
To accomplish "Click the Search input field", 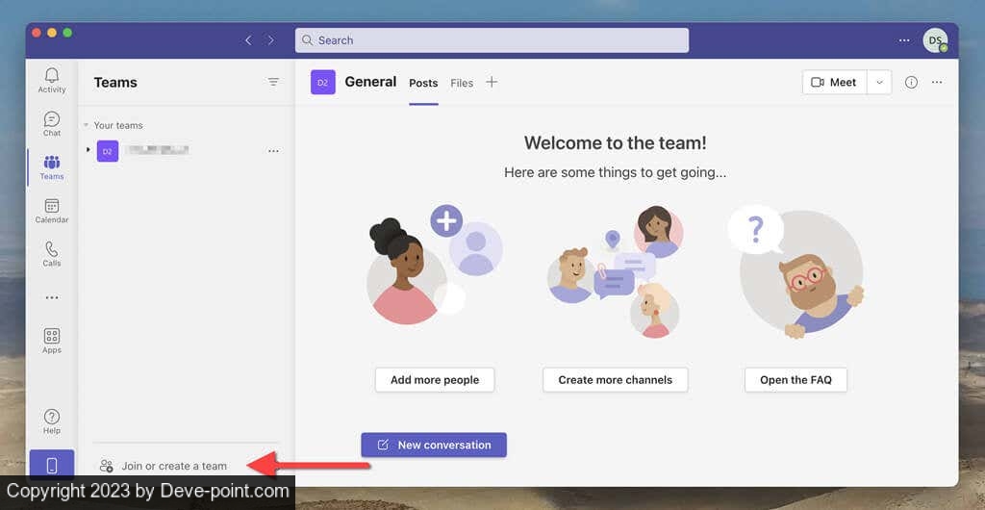I will click(492, 40).
